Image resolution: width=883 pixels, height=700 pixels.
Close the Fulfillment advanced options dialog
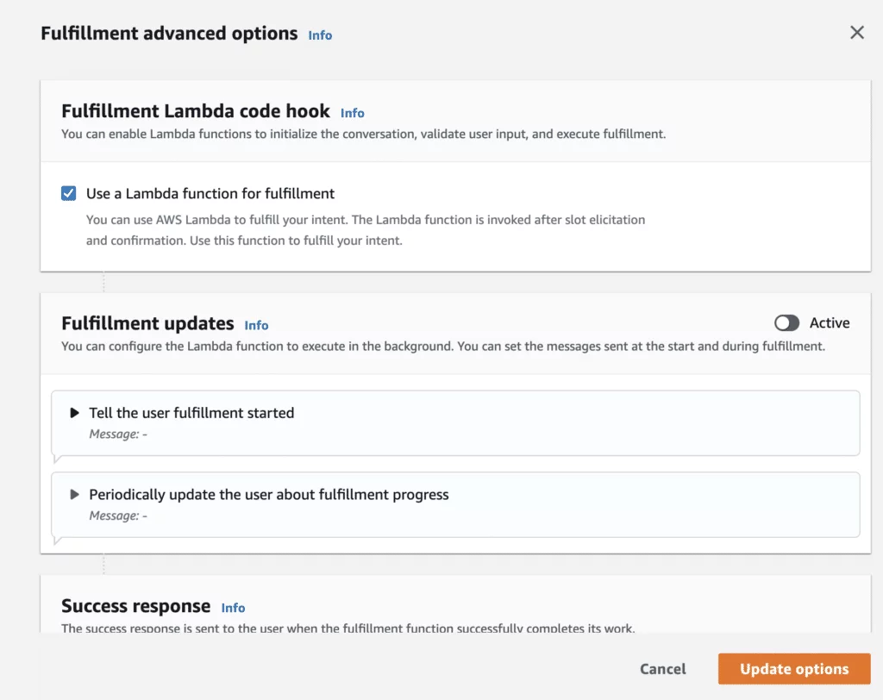coord(856,33)
